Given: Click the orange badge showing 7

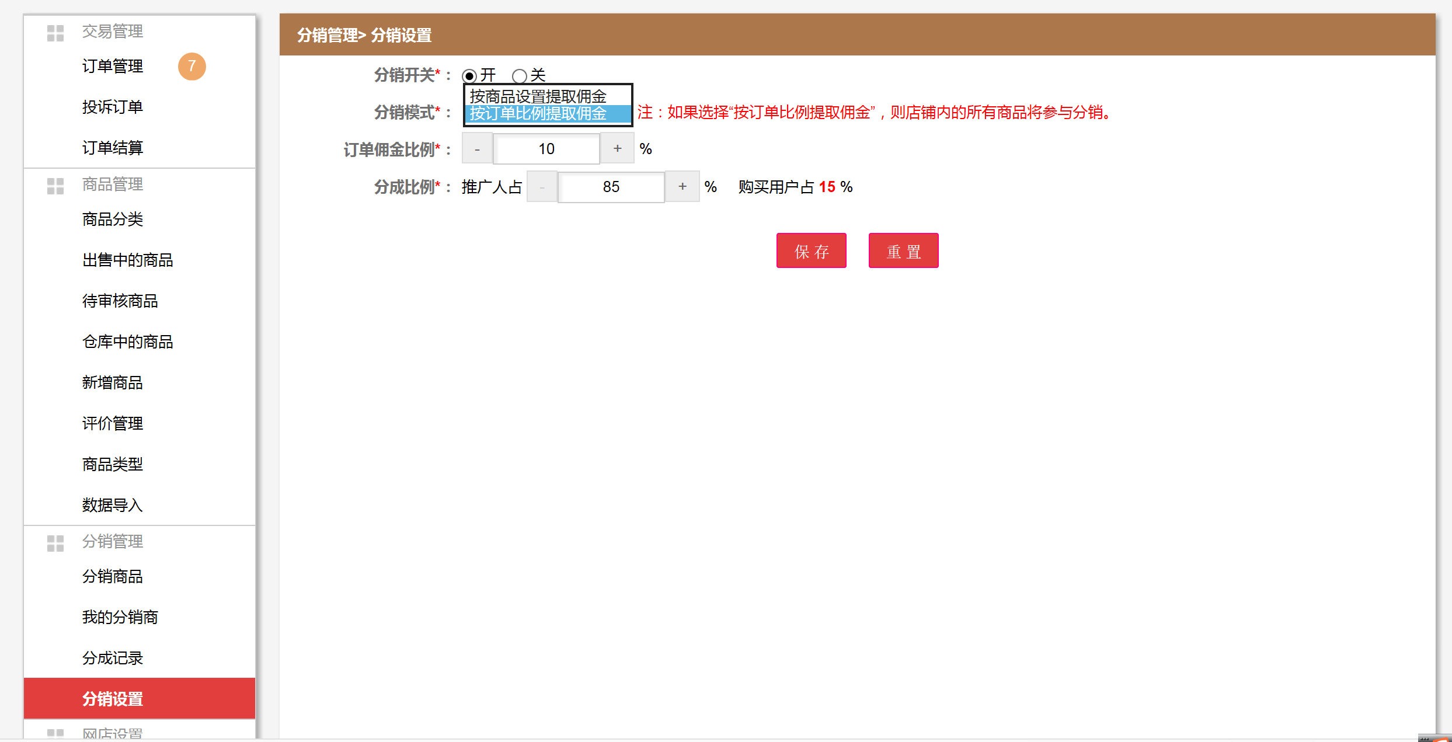Looking at the screenshot, I should [x=191, y=67].
